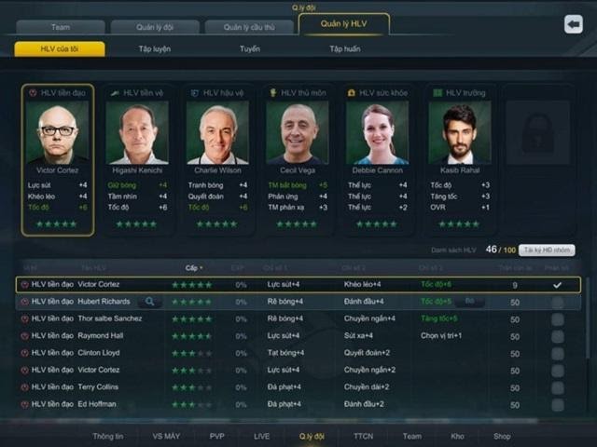
Task: Go to Shop in bottom navigation
Action: pyautogui.click(x=502, y=436)
